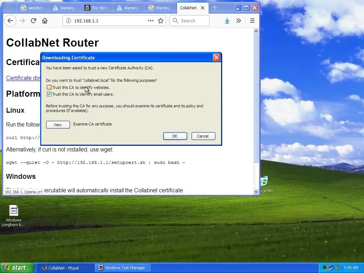
Task: Expand more toolbar tools chevron
Action: [x=239, y=21]
